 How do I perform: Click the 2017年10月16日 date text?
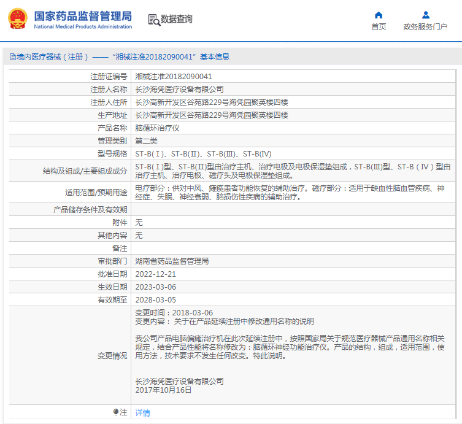pos(163,390)
